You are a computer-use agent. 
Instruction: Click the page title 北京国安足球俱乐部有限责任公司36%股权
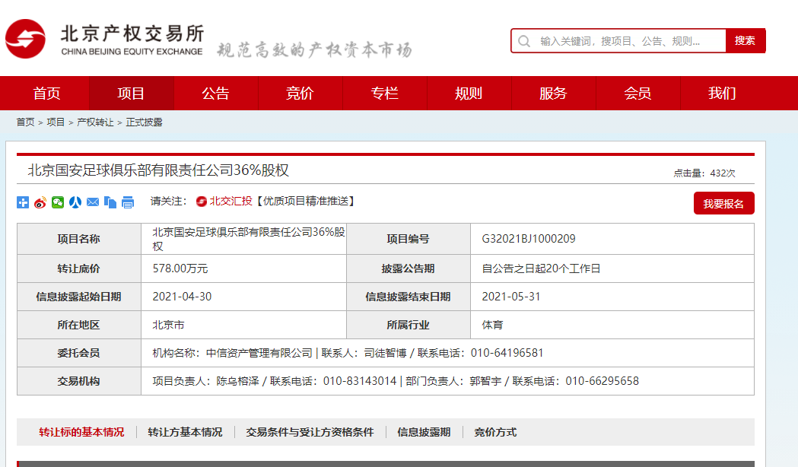[158, 170]
